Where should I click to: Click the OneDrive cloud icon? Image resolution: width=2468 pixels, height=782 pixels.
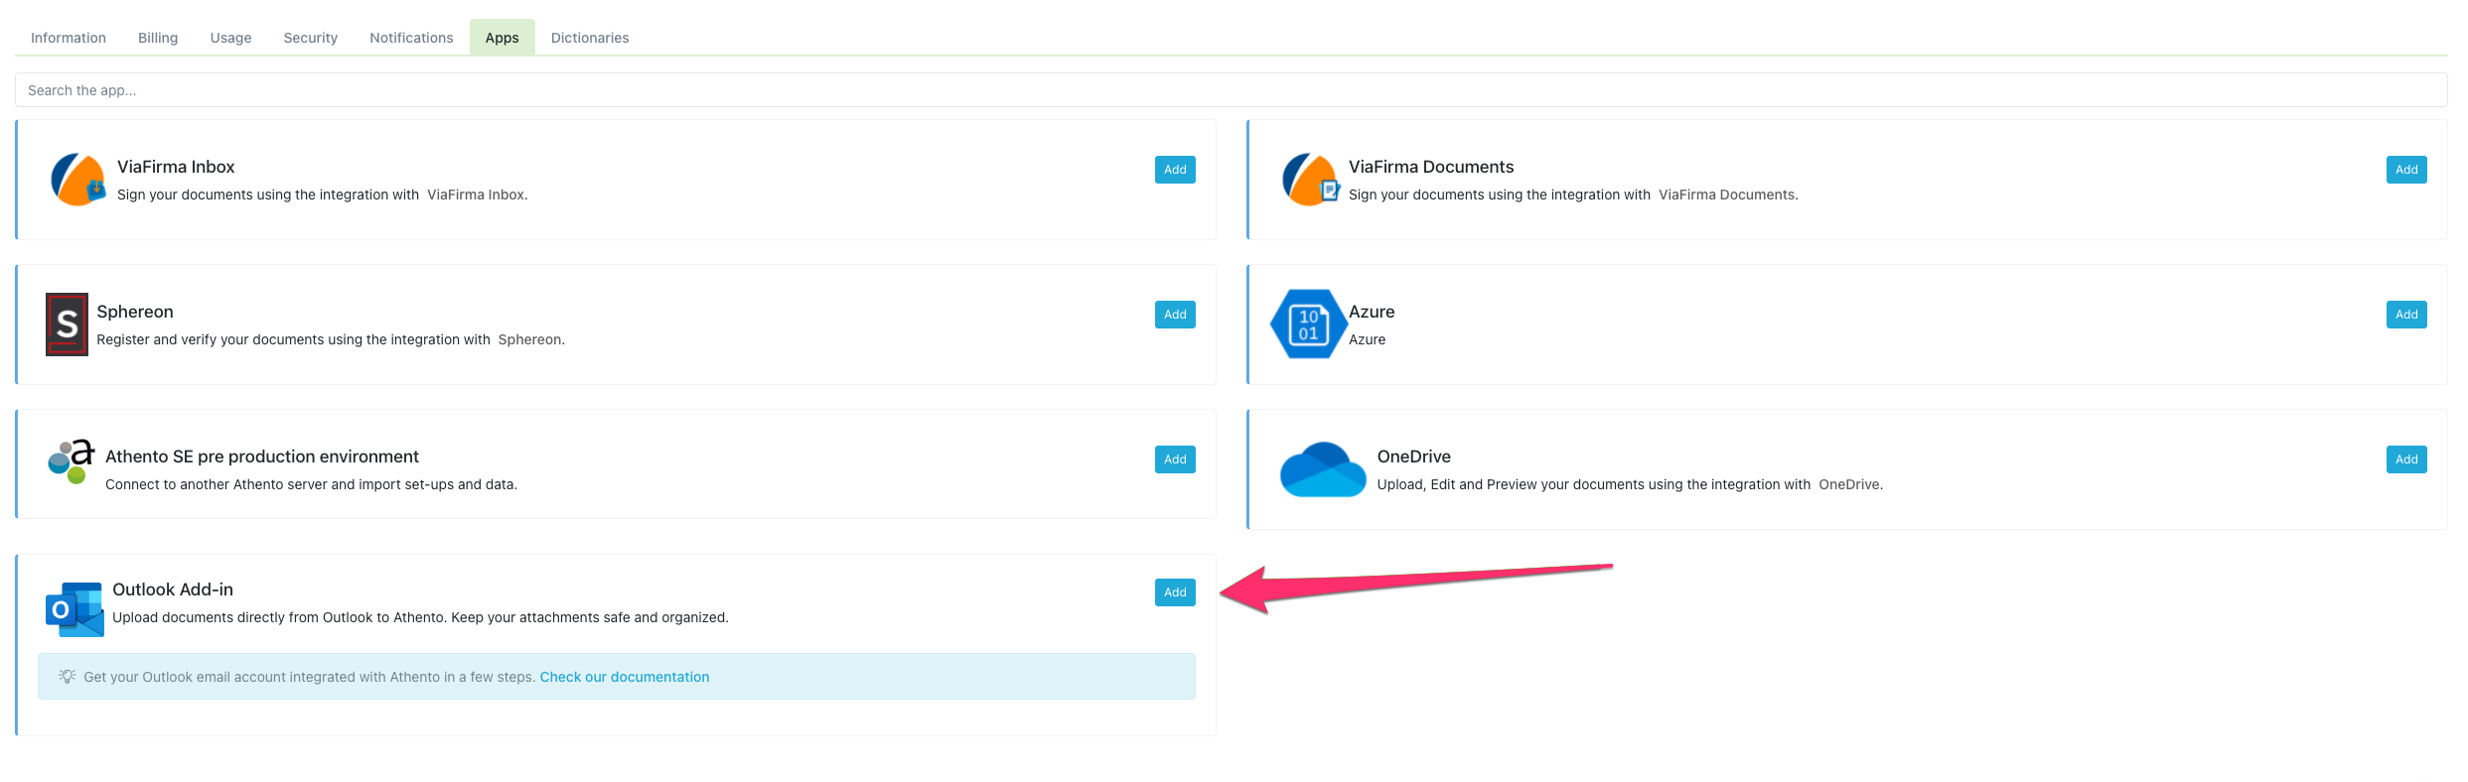1322,469
